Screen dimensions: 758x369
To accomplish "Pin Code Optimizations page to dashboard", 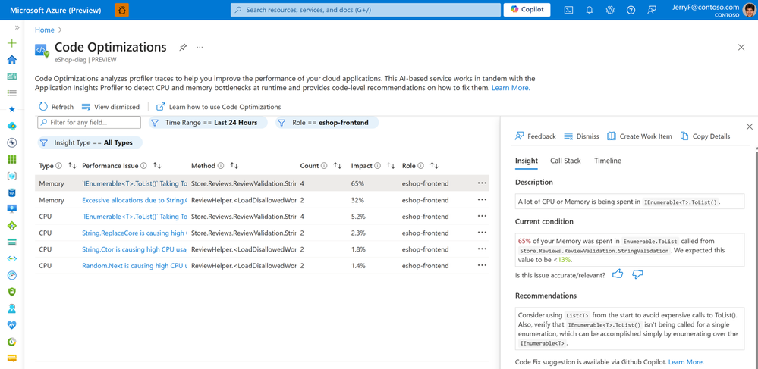I will [x=183, y=47].
